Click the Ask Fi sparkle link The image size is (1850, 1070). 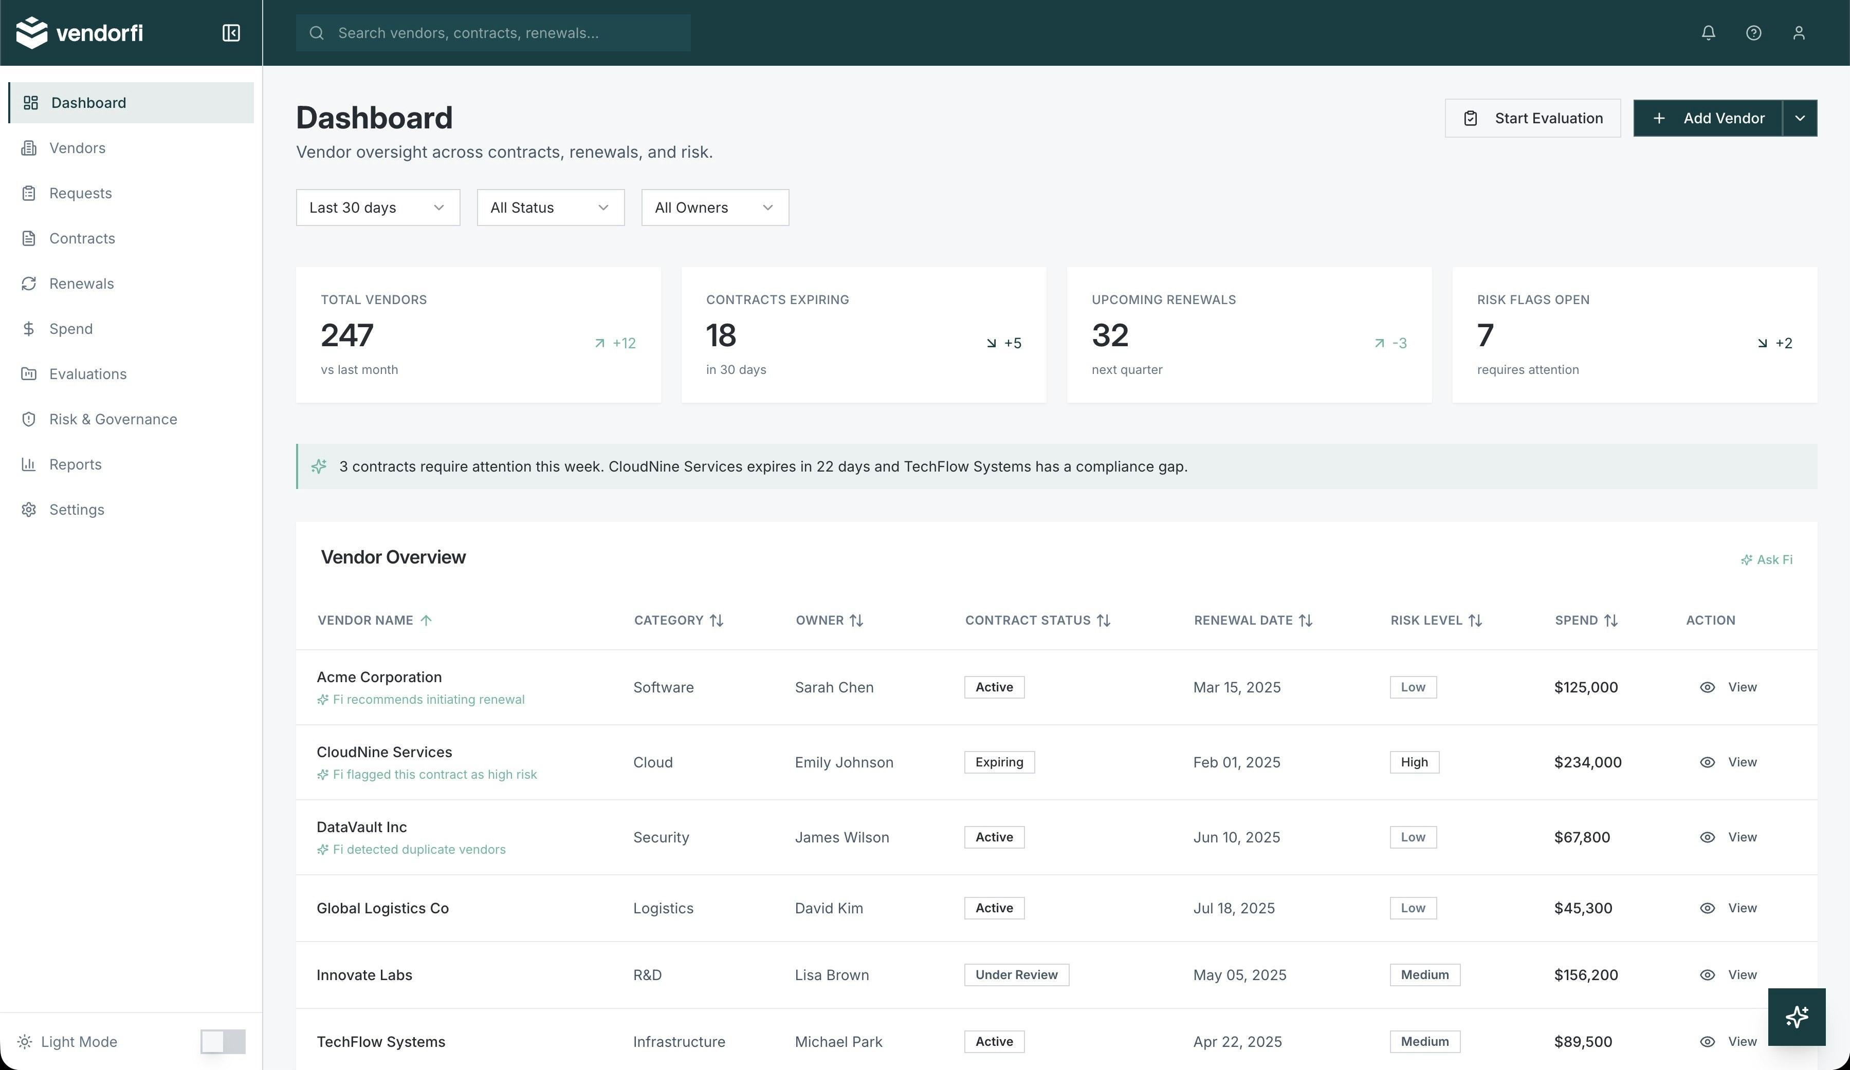click(x=1766, y=559)
